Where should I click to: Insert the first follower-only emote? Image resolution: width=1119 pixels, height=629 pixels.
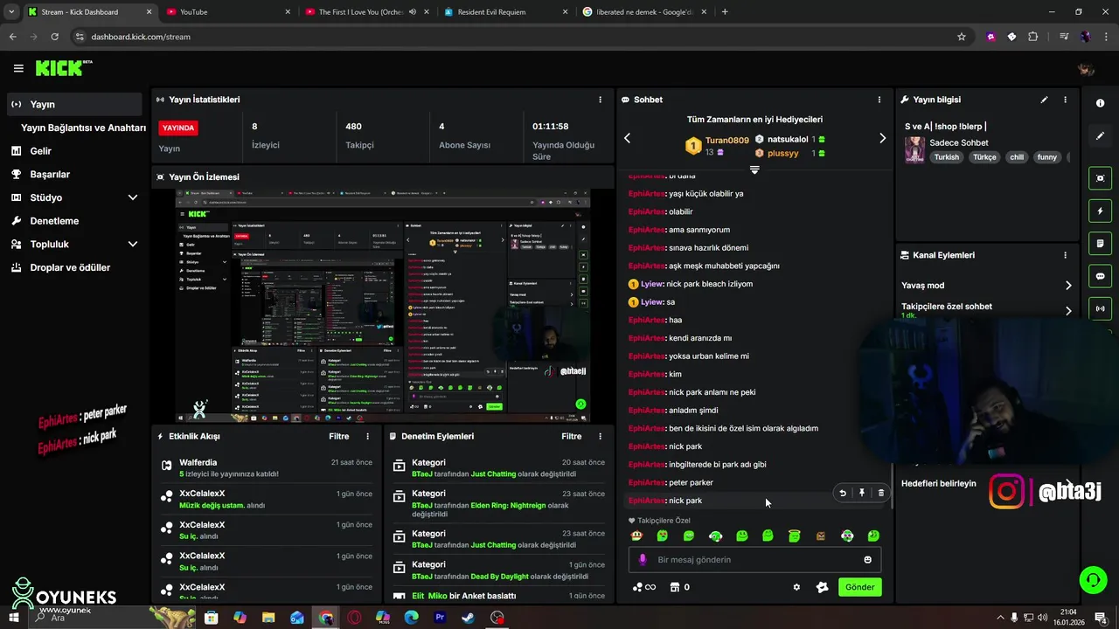636,536
